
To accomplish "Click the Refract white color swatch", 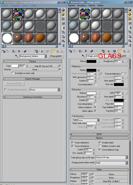I will [x=92, y=93].
